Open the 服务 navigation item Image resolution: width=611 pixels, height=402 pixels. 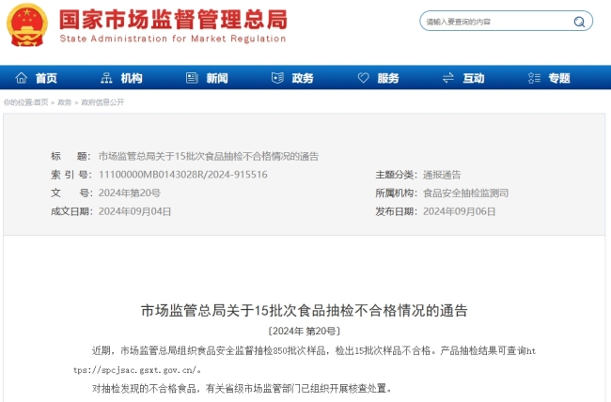(x=388, y=78)
